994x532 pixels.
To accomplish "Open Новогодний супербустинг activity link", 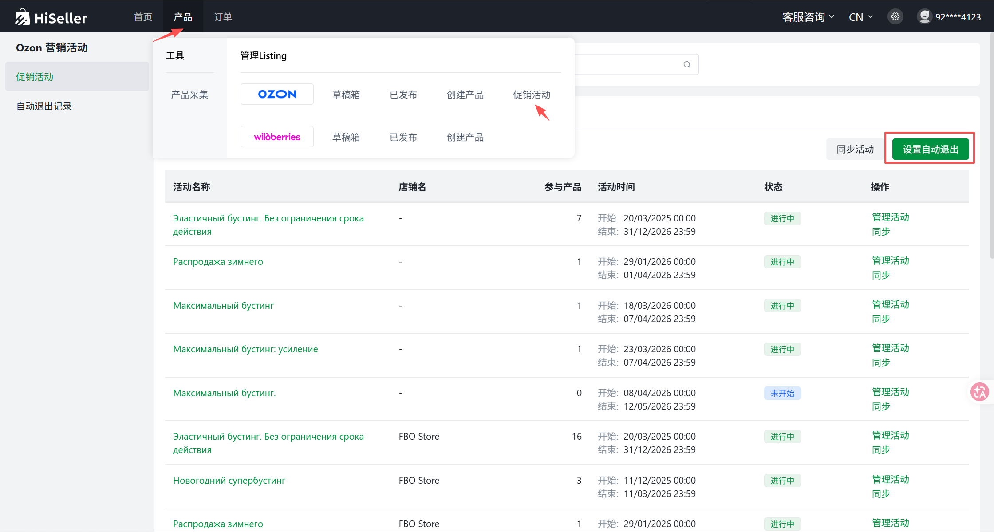I will (229, 480).
